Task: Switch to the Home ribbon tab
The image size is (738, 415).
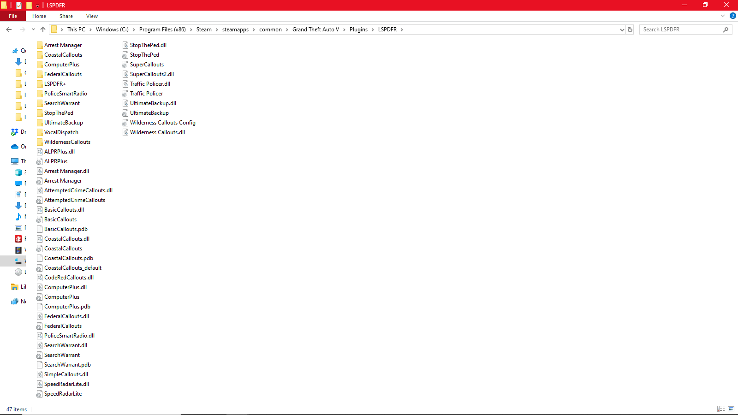Action: (x=39, y=16)
